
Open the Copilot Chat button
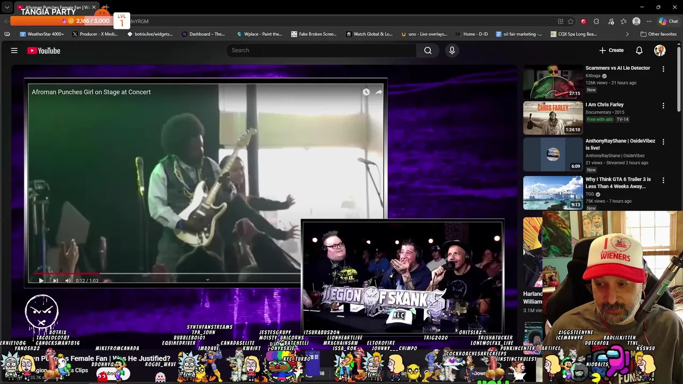point(668,21)
